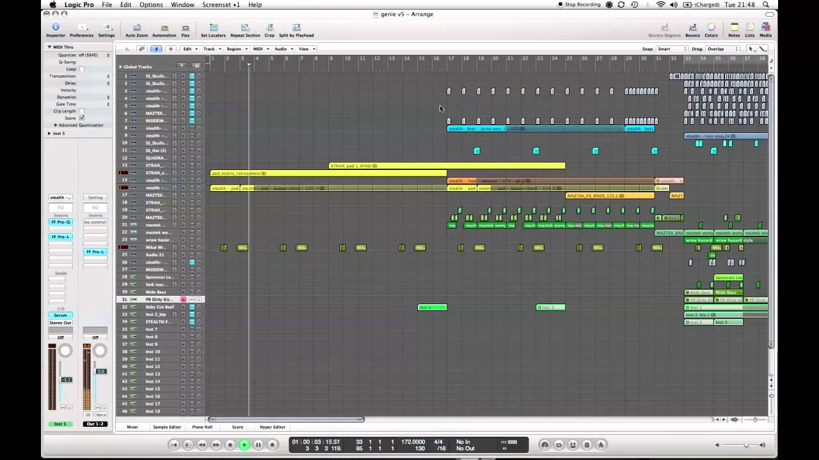Click the Settings toolbar icon
819x460 pixels.
point(106,27)
